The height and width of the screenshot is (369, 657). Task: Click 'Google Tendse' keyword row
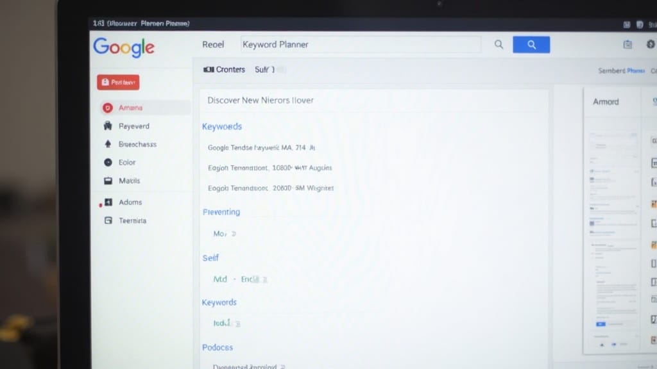(262, 148)
